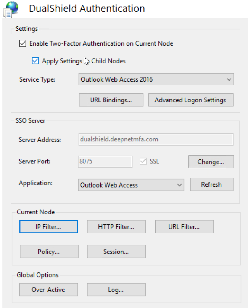248x308 pixels.
Task: Click the Policy... button
Action: (49, 252)
